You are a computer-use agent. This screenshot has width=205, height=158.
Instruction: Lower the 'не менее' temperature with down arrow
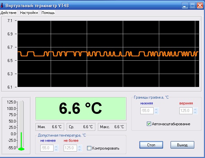[56, 150]
